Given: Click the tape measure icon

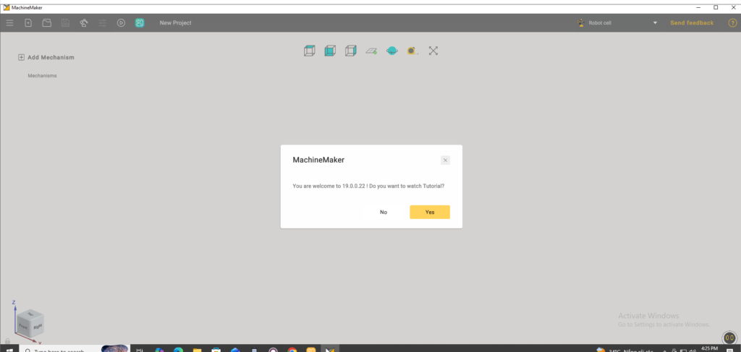Looking at the screenshot, I should pos(412,51).
